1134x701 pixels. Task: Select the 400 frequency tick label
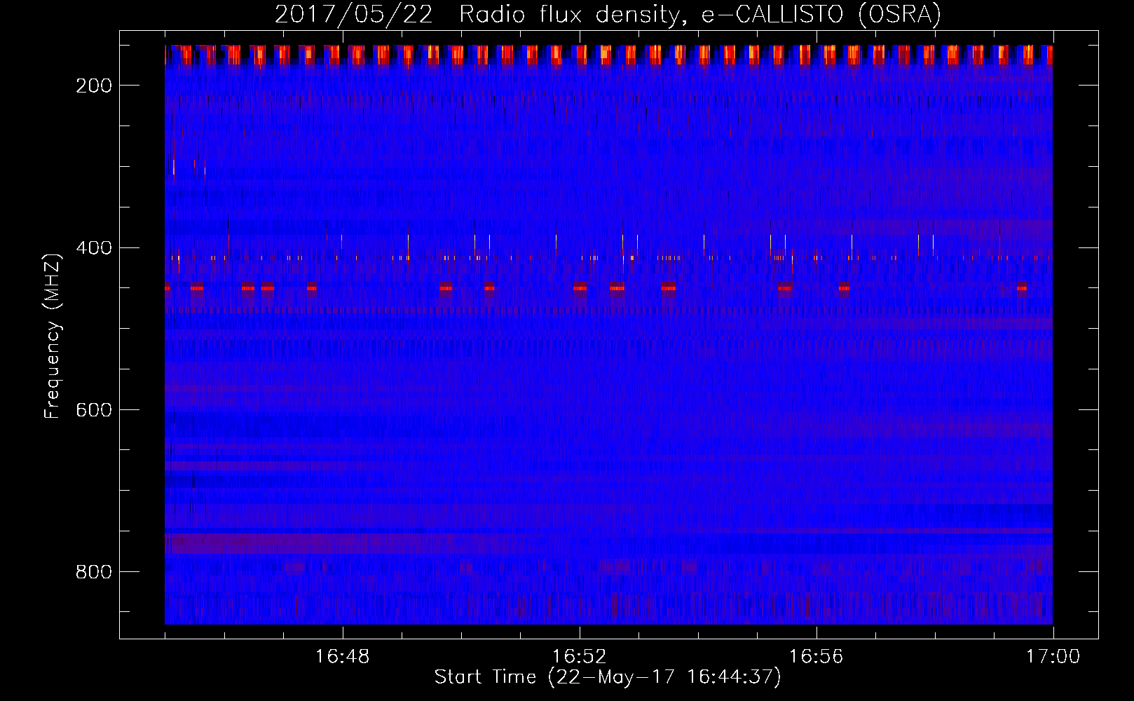point(94,248)
